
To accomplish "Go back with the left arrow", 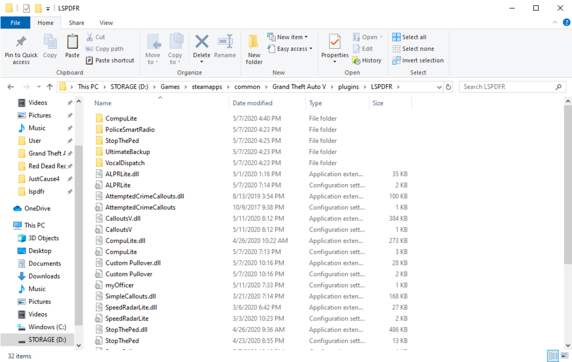I will (x=10, y=87).
